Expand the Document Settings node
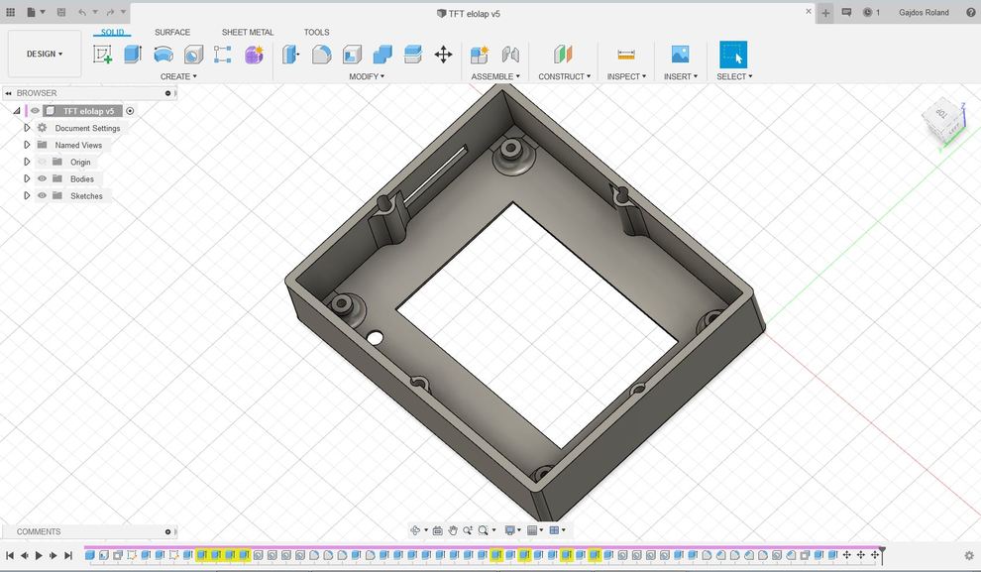This screenshot has height=572, width=981. (28, 128)
